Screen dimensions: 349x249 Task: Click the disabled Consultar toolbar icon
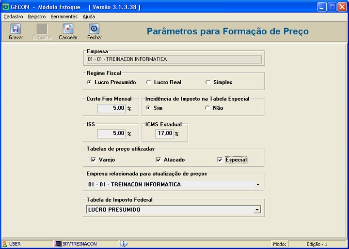tap(42, 29)
